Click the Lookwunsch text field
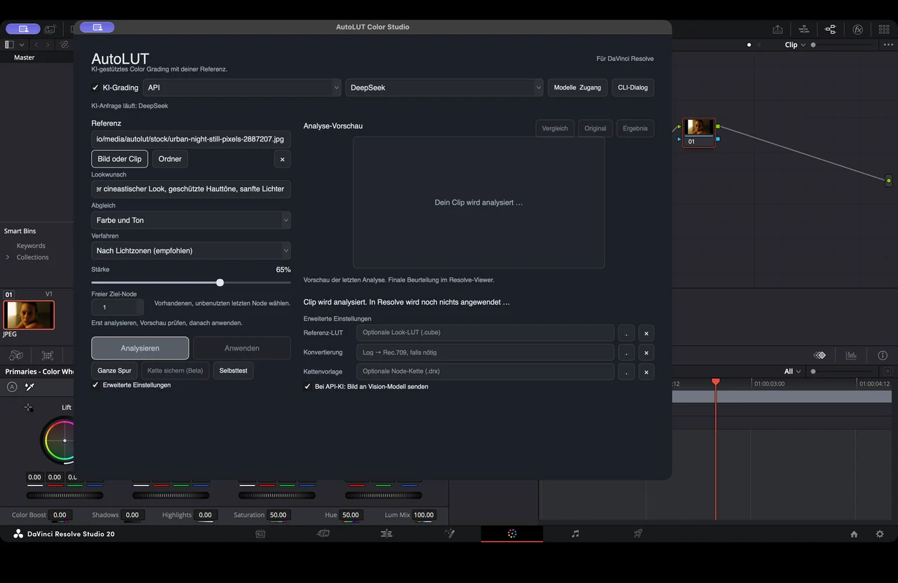Image resolution: width=898 pixels, height=583 pixels. pos(191,189)
